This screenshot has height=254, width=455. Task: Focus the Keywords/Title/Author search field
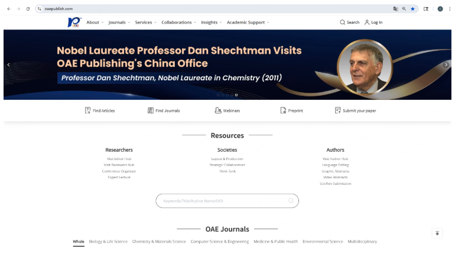[x=223, y=201]
